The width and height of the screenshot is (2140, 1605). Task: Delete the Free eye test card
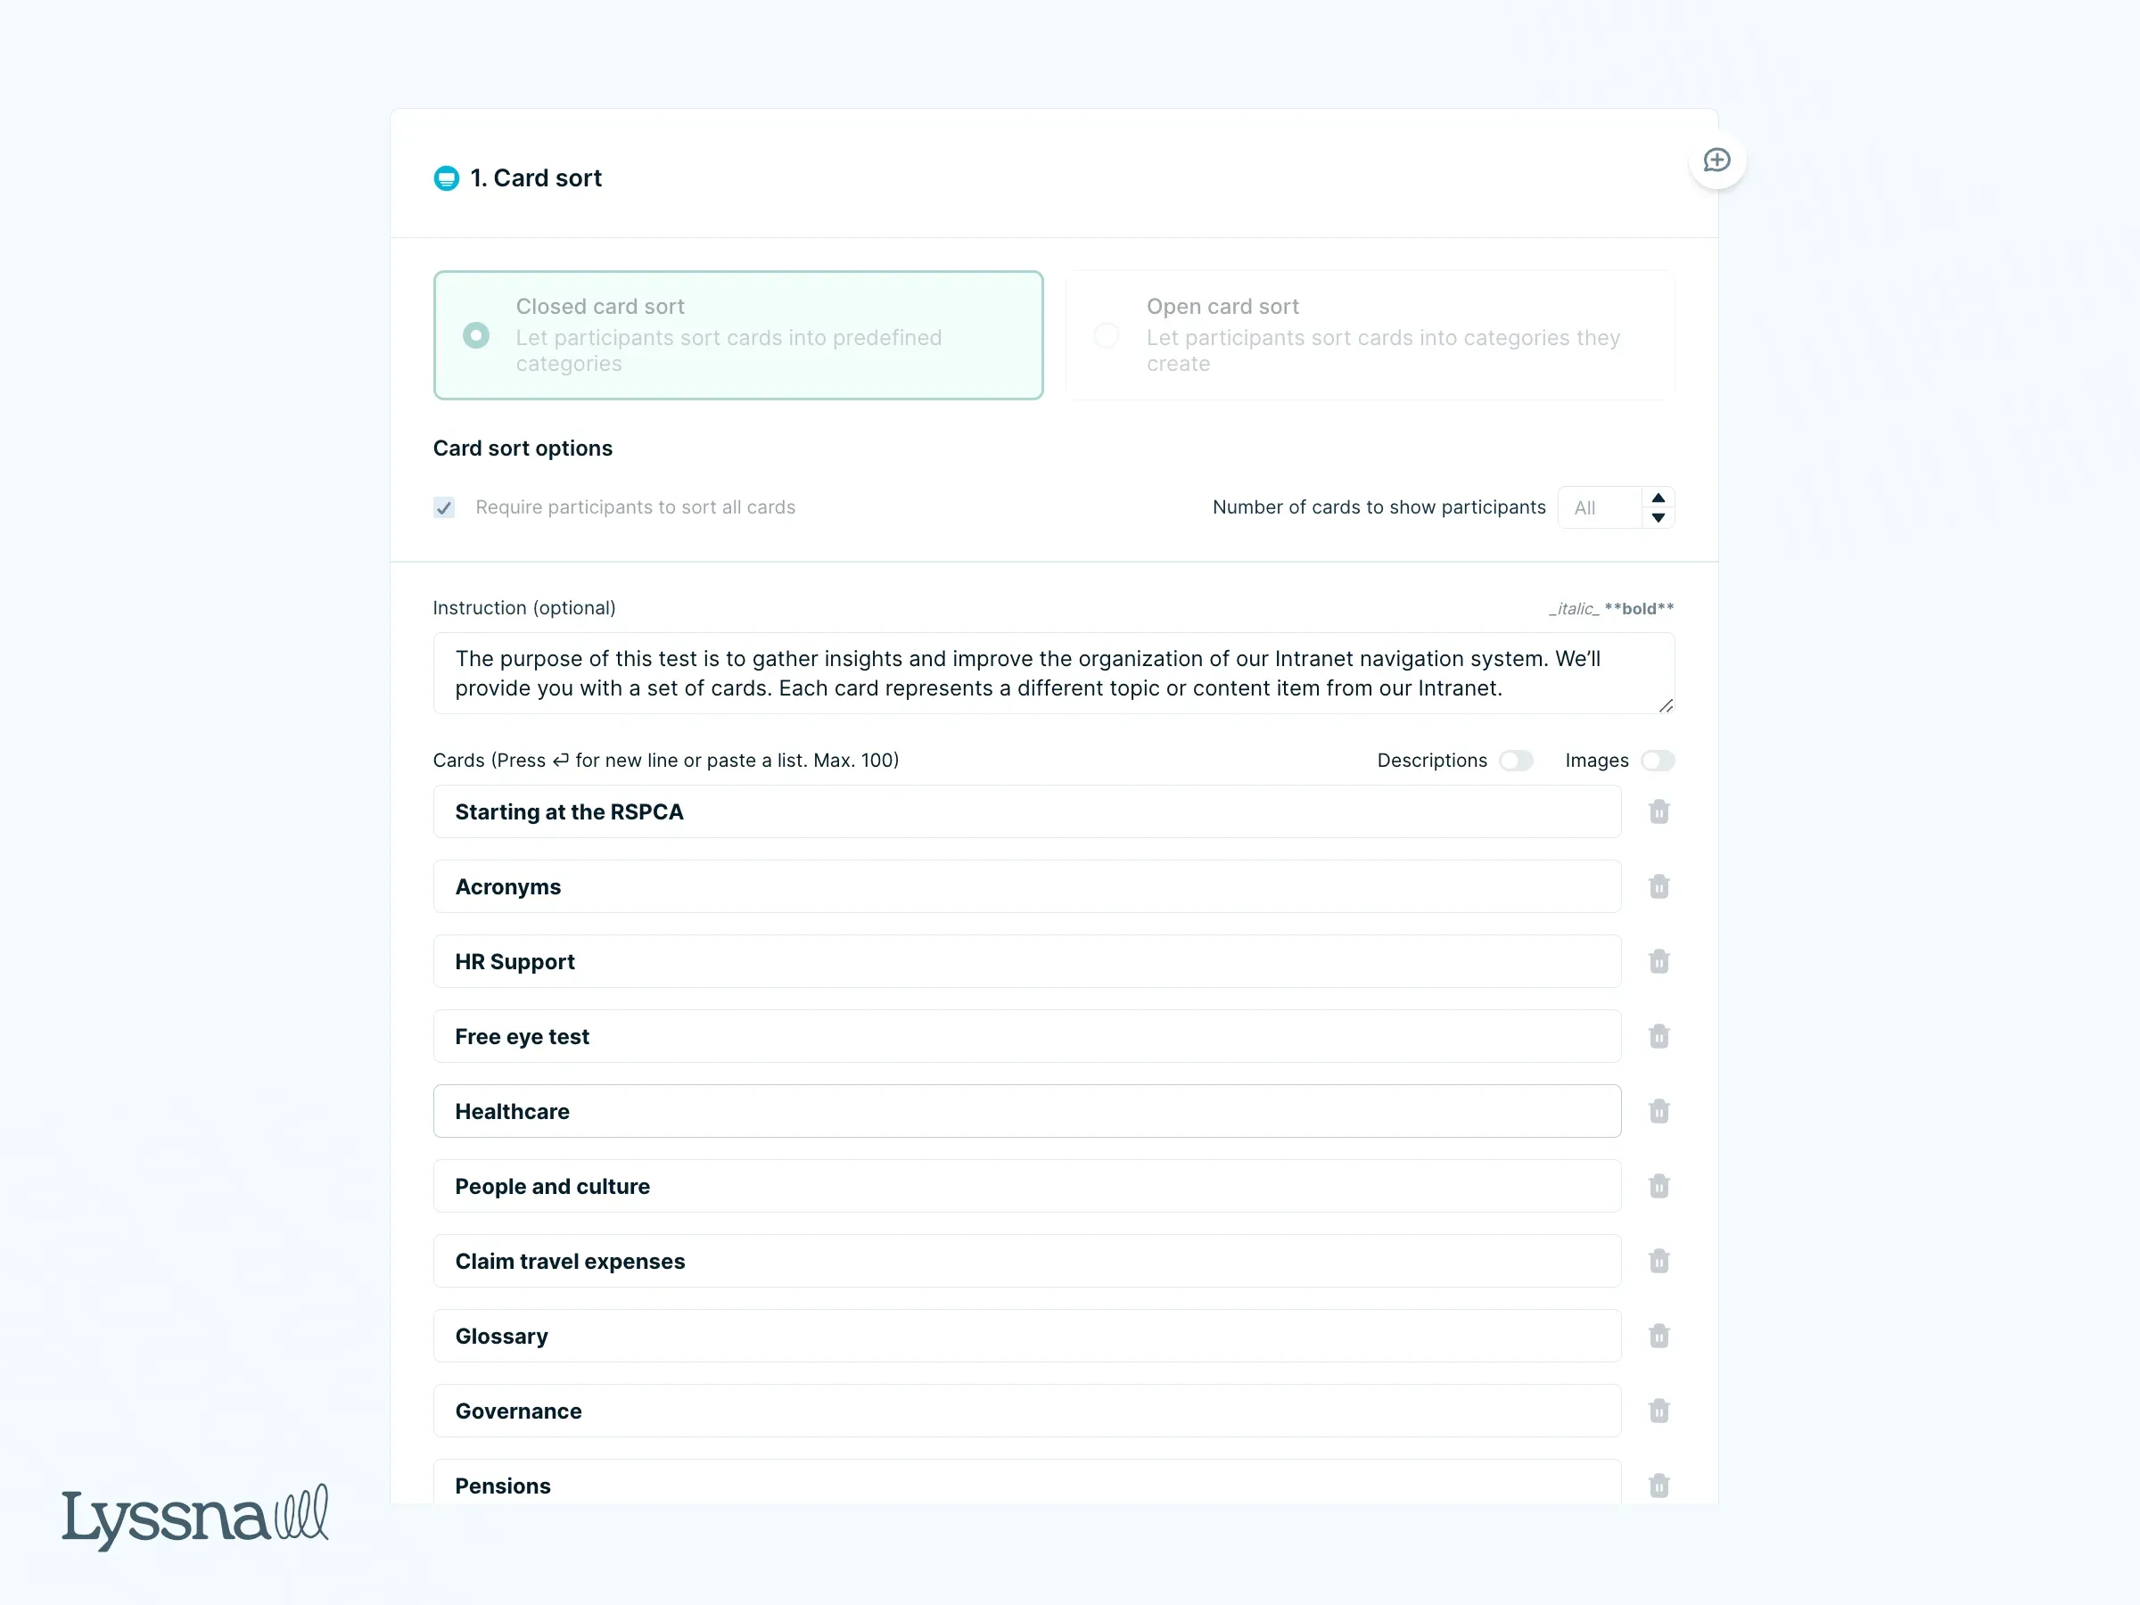1658,1036
